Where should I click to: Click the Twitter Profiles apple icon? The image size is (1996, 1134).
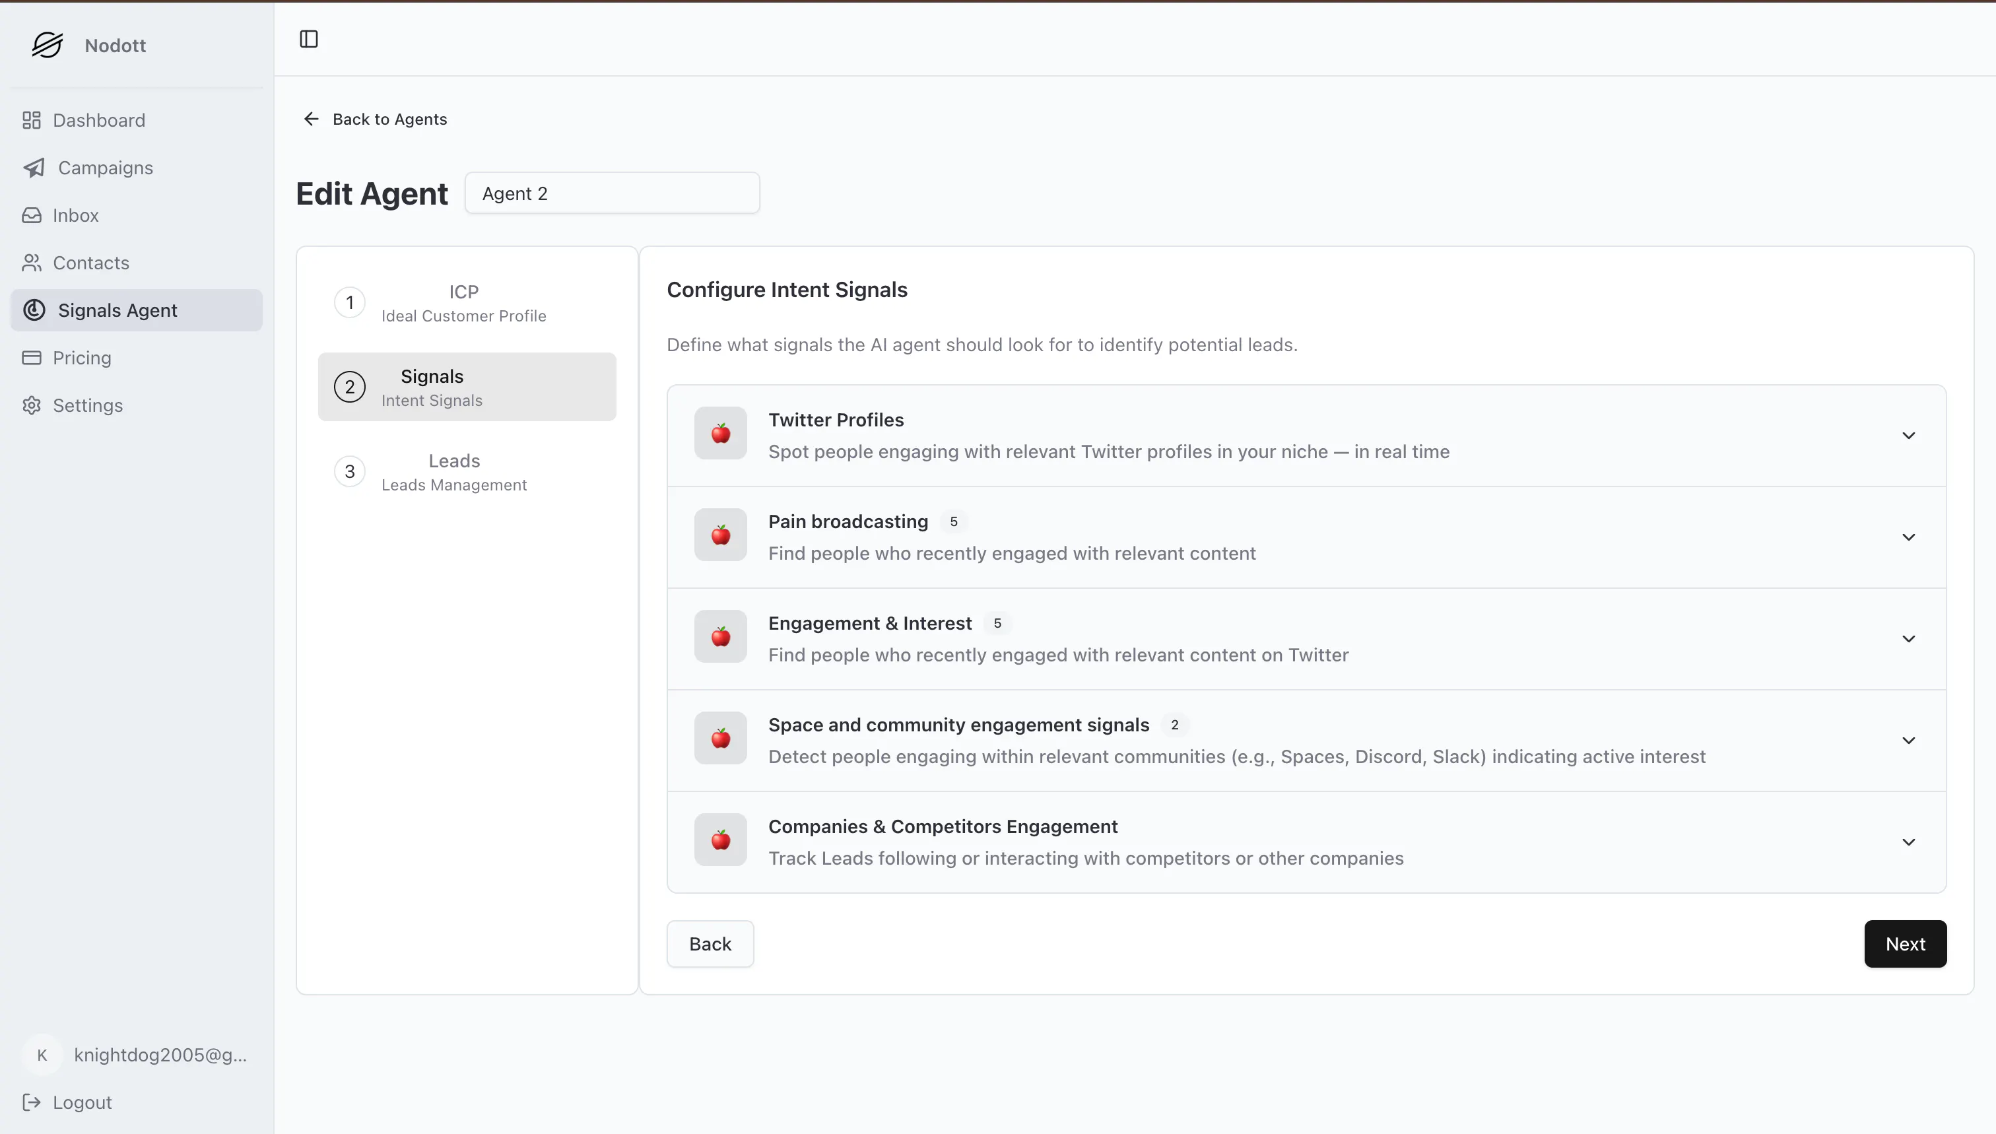coord(720,433)
